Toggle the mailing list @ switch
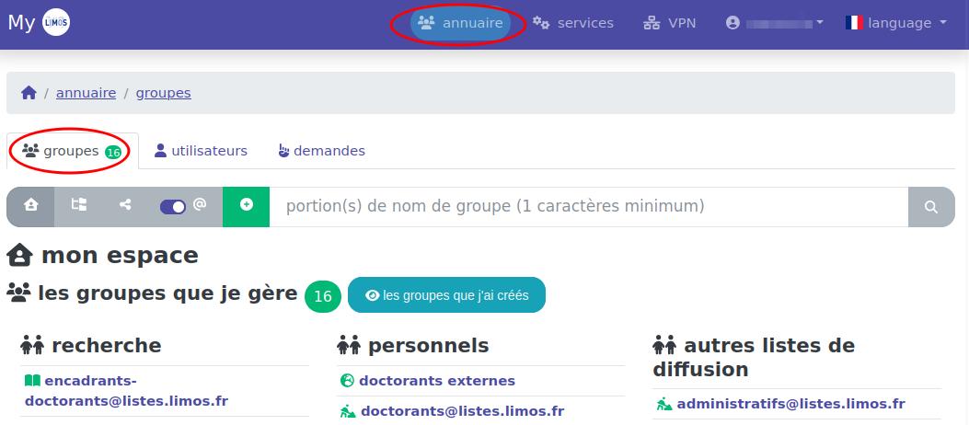Viewport: 969px width, 425px height. pyautogui.click(x=173, y=206)
